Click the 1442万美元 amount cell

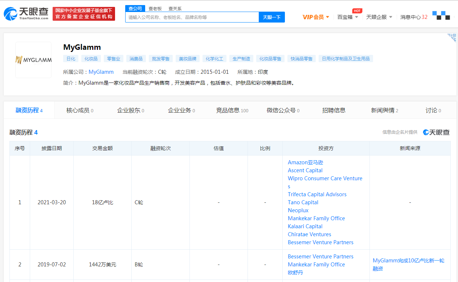click(103, 265)
